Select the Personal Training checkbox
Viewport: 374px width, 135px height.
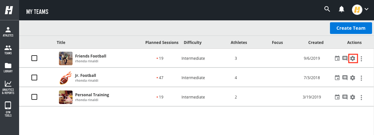tap(34, 97)
